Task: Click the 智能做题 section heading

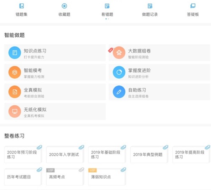Action: (14, 35)
